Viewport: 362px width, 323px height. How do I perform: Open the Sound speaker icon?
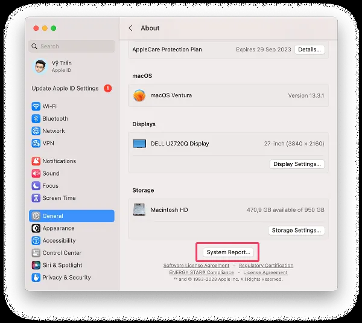coord(36,173)
